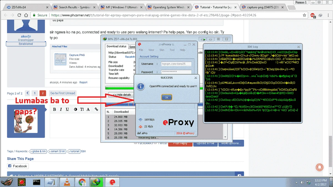The width and height of the screenshot is (333, 187).
Task: Open the Help menu in eProxy
Action: coord(182,50)
